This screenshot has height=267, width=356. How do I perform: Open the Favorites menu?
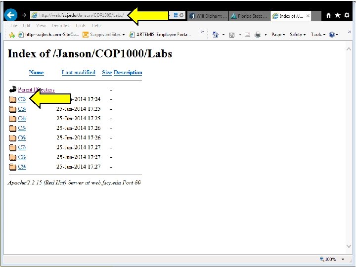[60, 25]
